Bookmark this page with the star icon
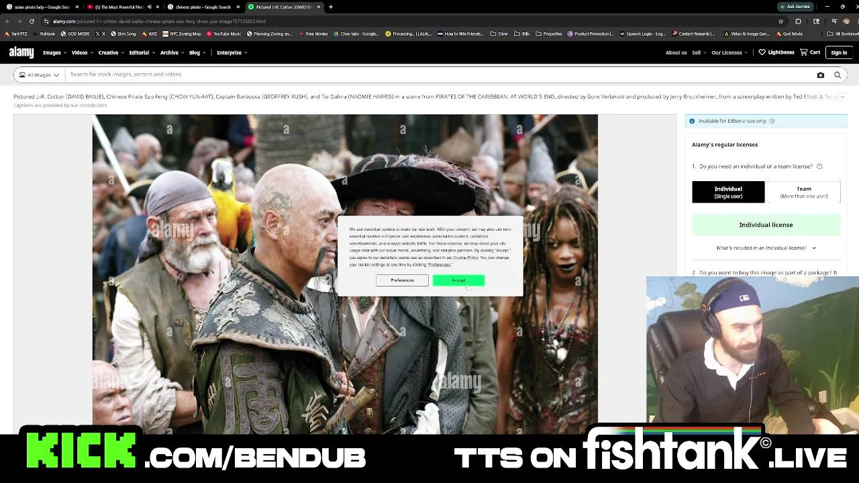Viewport: 859px width, 483px height. tap(780, 21)
